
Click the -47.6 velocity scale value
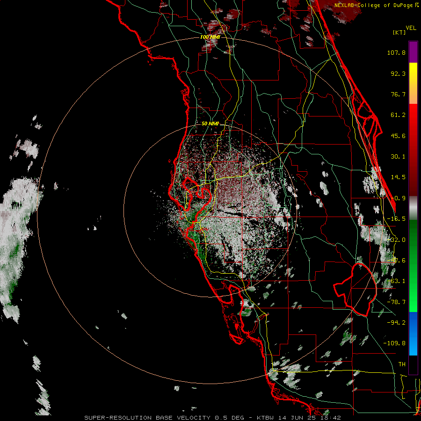point(396,261)
